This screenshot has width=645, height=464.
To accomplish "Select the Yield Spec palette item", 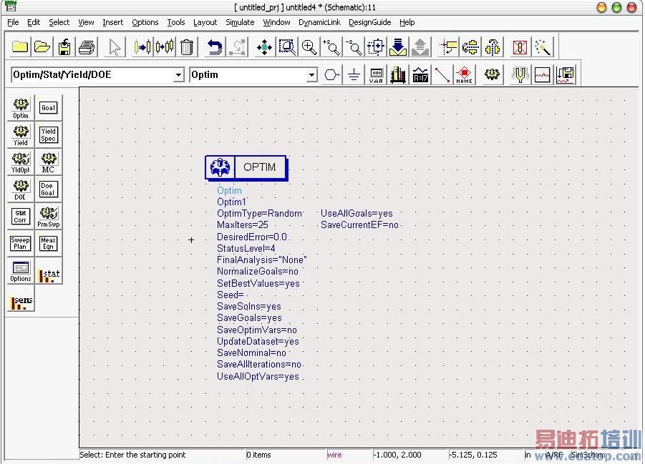I will pos(48,135).
